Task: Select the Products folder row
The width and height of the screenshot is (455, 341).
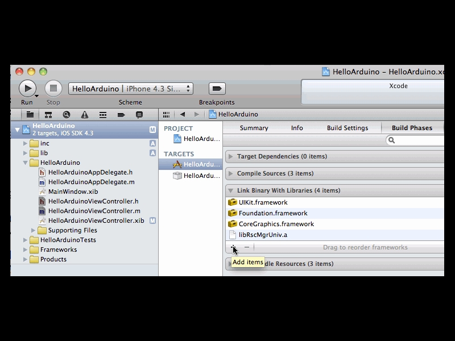Action: pos(84,259)
